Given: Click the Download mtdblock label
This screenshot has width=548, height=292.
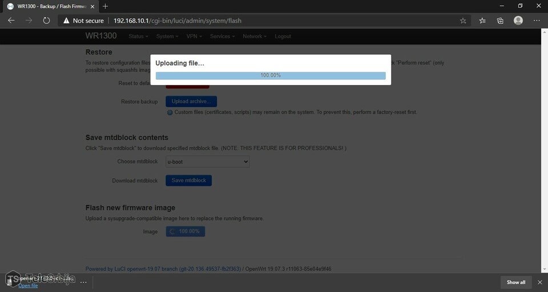Looking at the screenshot, I should [135, 181].
